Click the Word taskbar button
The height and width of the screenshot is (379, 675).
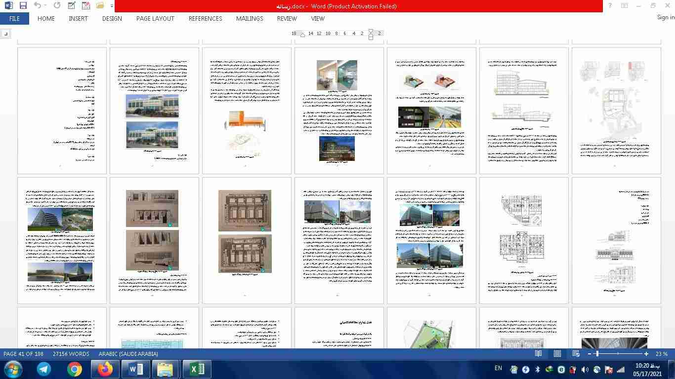[x=136, y=369]
